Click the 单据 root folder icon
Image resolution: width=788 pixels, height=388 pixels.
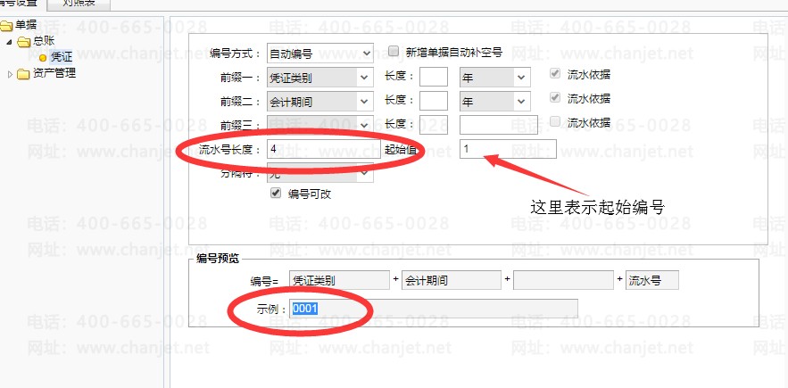6,25
